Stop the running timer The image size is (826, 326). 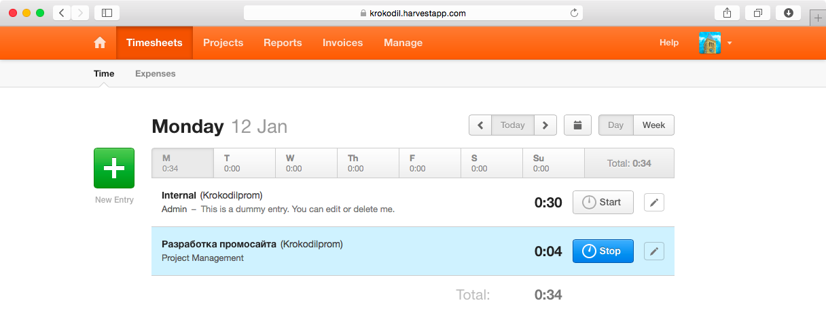(603, 251)
